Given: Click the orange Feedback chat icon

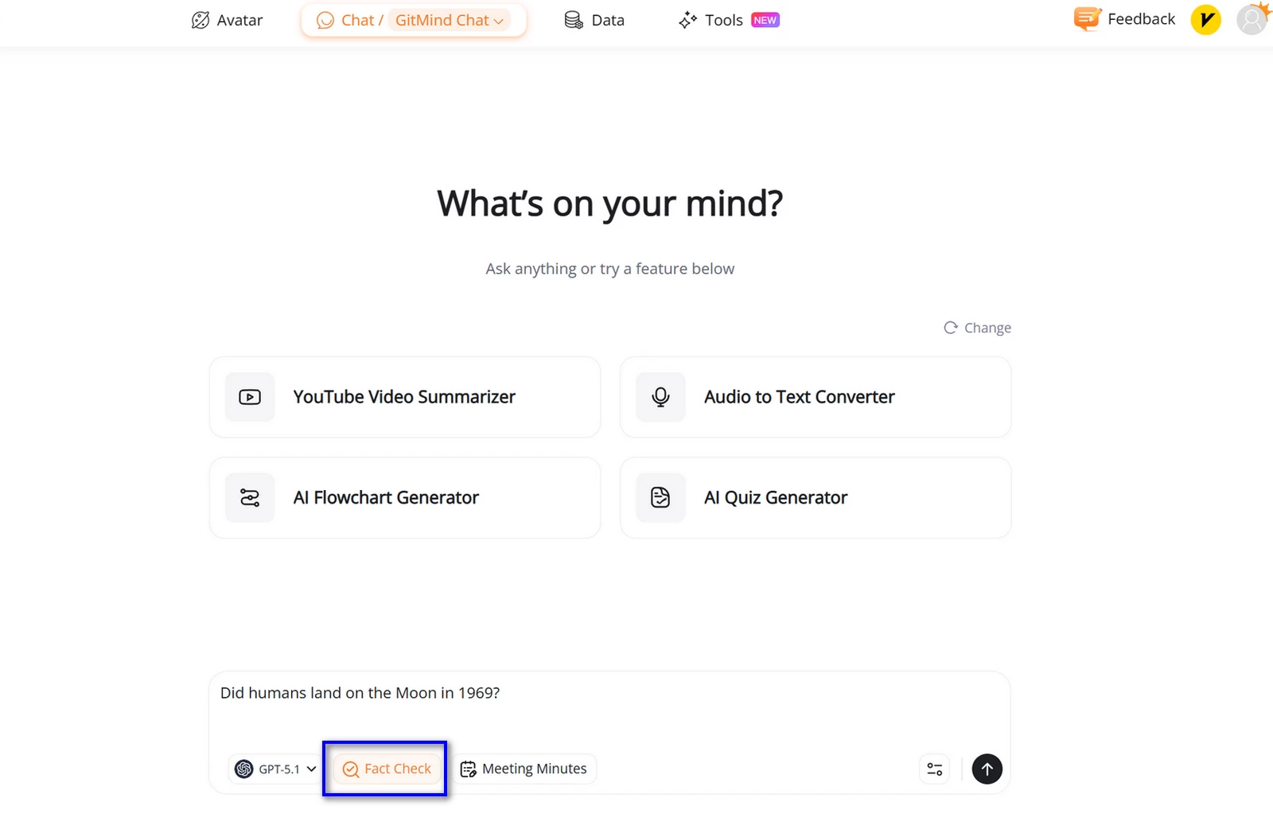Looking at the screenshot, I should [x=1087, y=19].
